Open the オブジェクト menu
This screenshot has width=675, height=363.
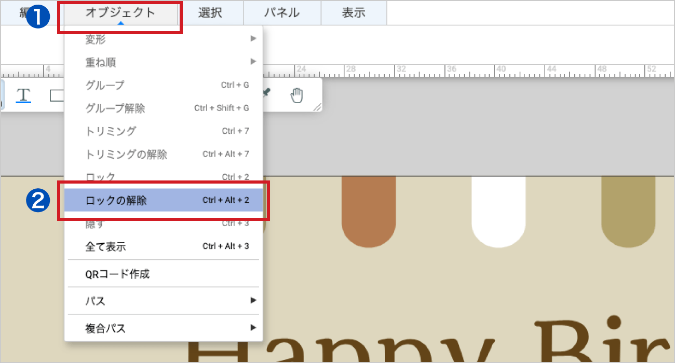120,13
